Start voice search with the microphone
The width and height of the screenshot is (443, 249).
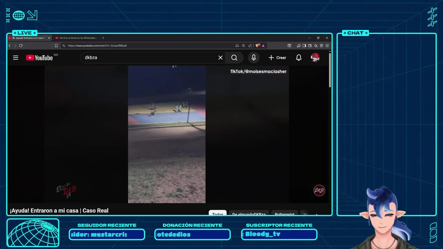click(254, 58)
